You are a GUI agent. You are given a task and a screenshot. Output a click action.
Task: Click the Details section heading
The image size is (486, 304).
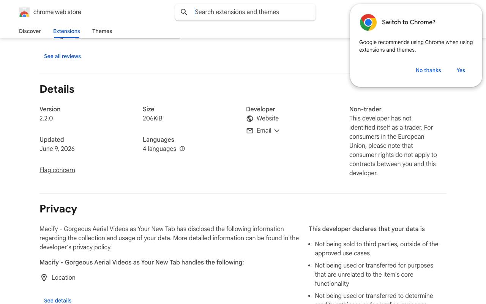[57, 89]
